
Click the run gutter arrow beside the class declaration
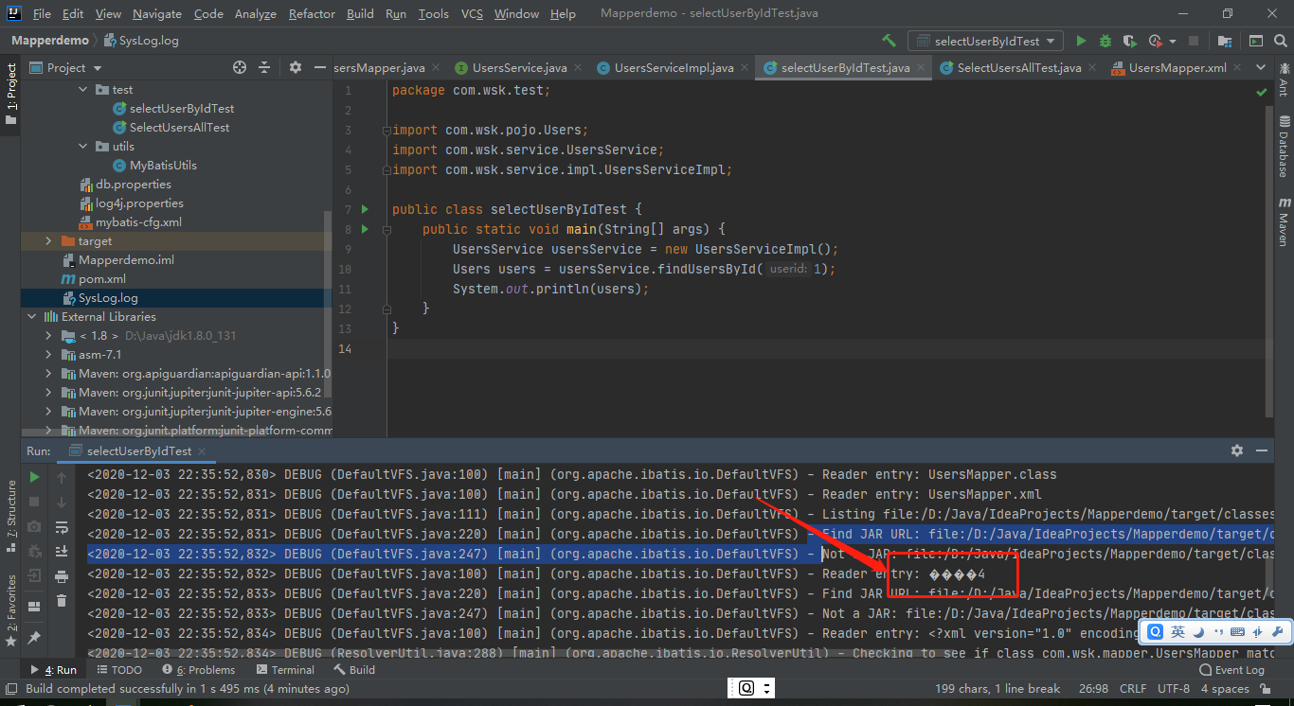point(366,209)
